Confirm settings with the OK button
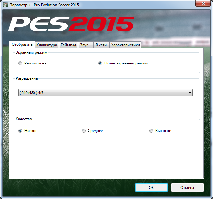 click(152, 188)
